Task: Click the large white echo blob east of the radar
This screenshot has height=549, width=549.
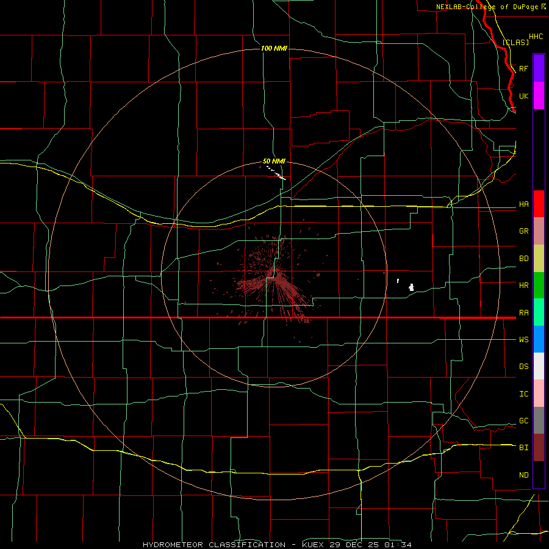Action: pyautogui.click(x=412, y=287)
